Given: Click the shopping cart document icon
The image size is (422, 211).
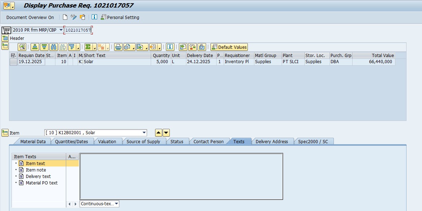Looking at the screenshot, I should pyautogui.click(x=6, y=30).
